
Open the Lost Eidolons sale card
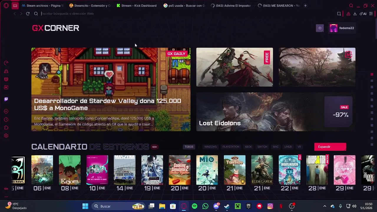[x=276, y=112]
